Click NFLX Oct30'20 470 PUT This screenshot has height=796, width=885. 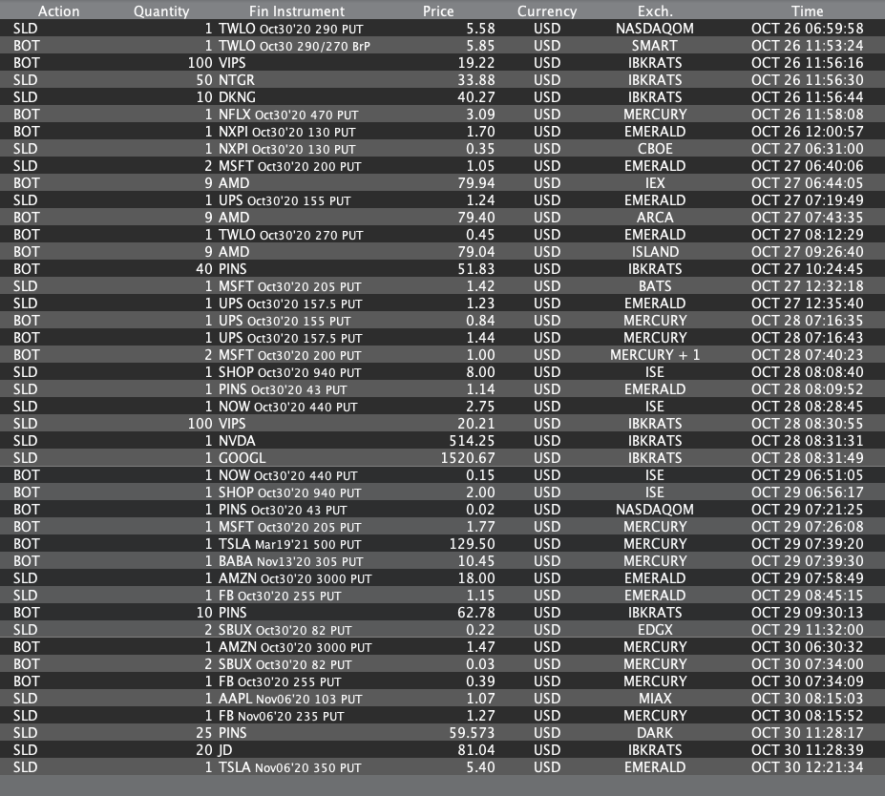coord(288,115)
